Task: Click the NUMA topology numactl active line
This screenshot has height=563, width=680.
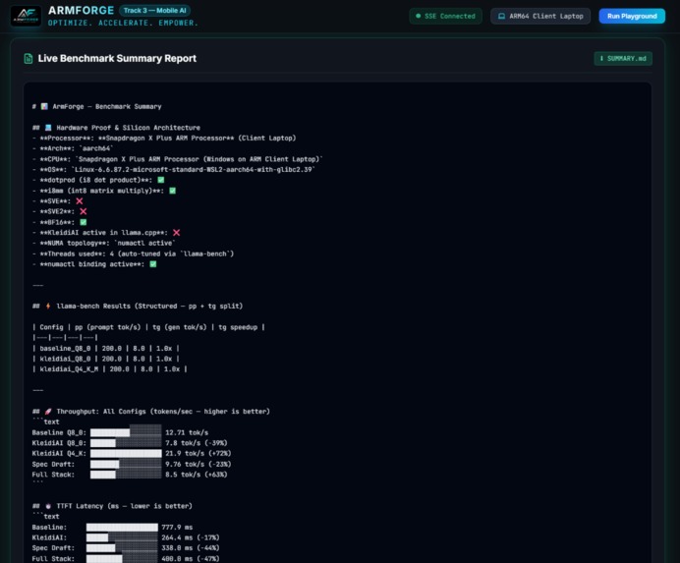Action: click(103, 243)
